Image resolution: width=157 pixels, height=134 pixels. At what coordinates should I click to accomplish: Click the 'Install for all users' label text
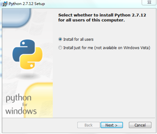[x=78, y=39]
